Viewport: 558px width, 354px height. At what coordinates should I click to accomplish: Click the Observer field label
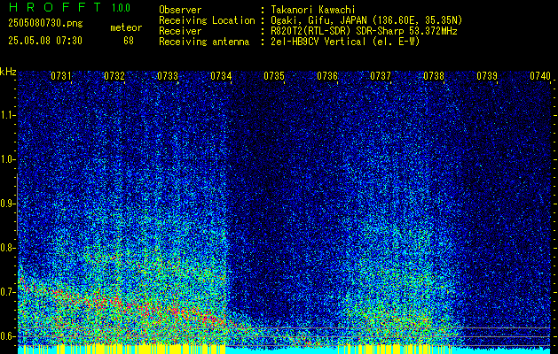tap(180, 10)
